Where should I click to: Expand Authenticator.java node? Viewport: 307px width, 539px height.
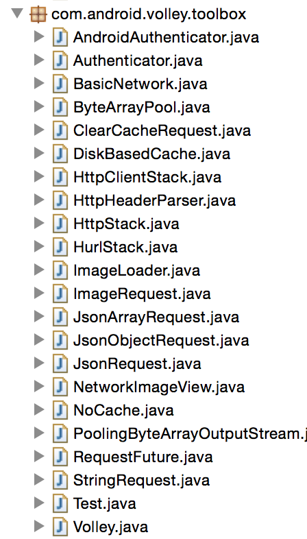coord(40,60)
